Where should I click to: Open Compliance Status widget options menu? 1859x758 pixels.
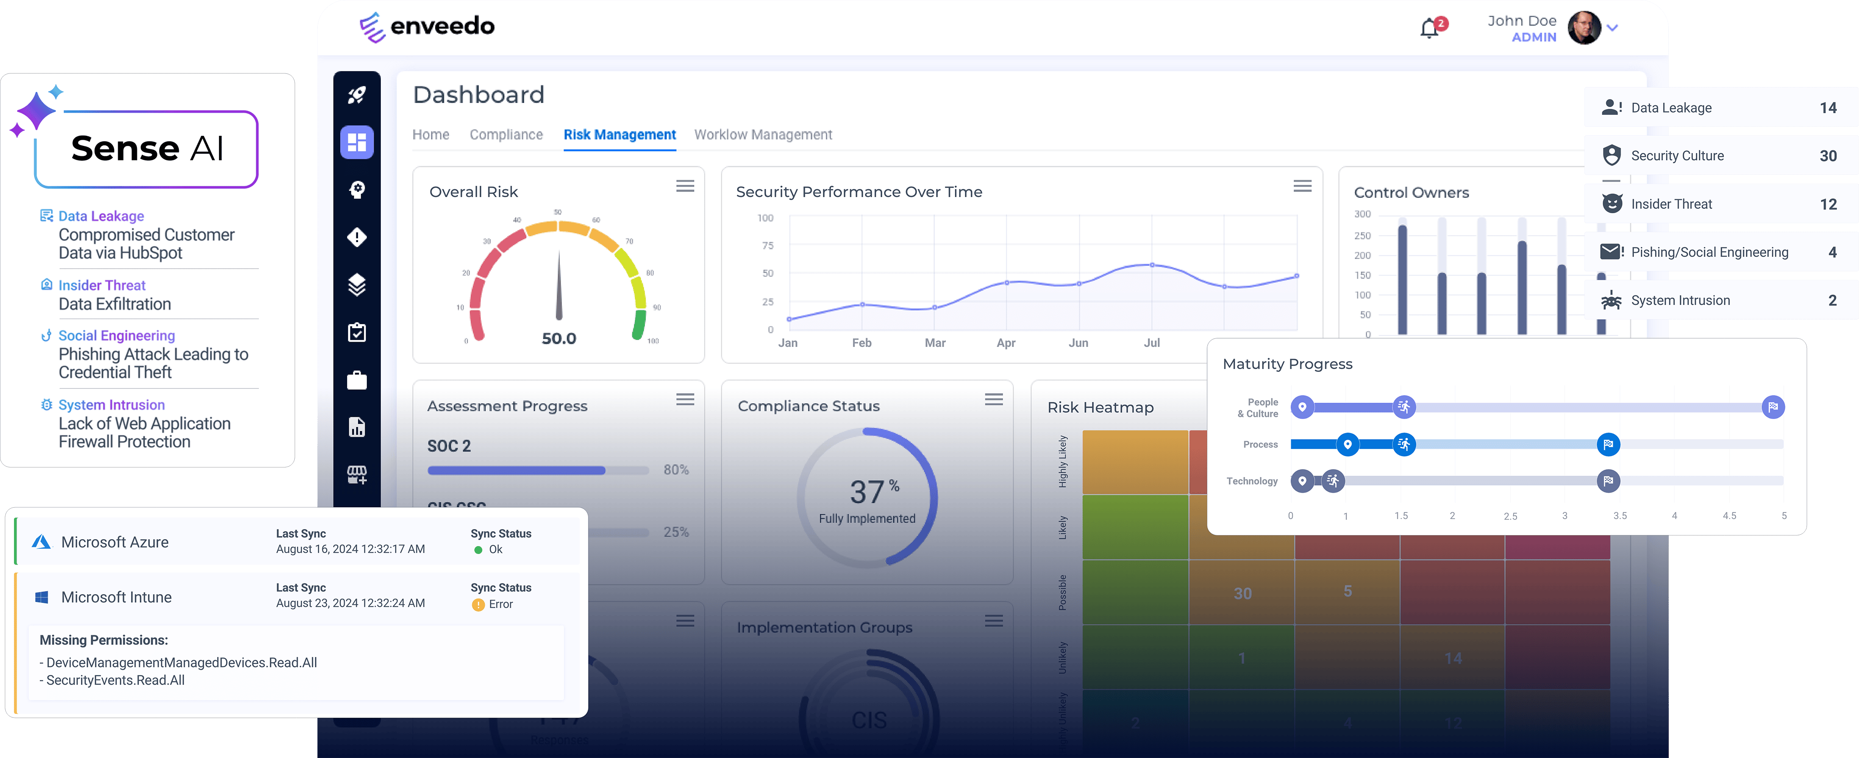pyautogui.click(x=994, y=400)
